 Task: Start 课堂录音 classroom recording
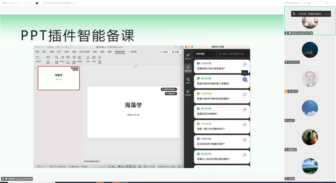pos(100,60)
